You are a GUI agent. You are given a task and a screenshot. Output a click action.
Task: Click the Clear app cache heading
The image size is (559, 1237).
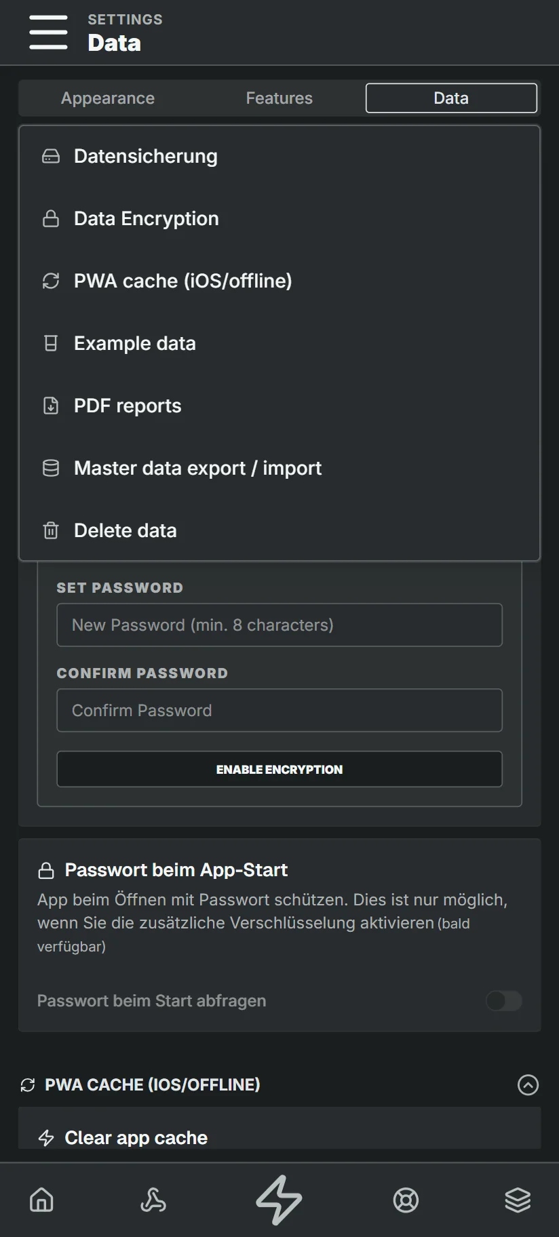point(136,1138)
